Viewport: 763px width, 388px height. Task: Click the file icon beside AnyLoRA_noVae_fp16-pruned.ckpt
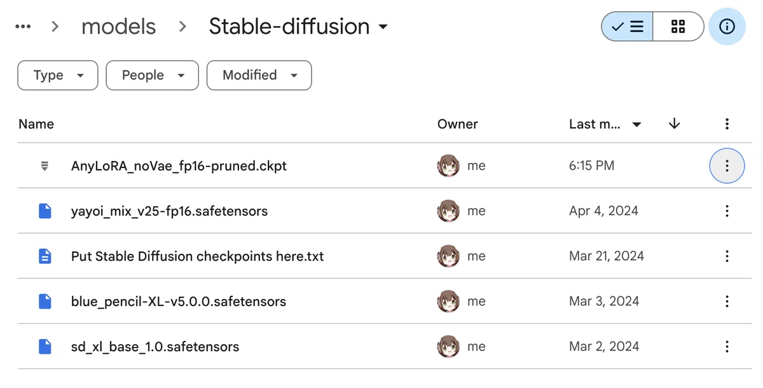(x=45, y=166)
